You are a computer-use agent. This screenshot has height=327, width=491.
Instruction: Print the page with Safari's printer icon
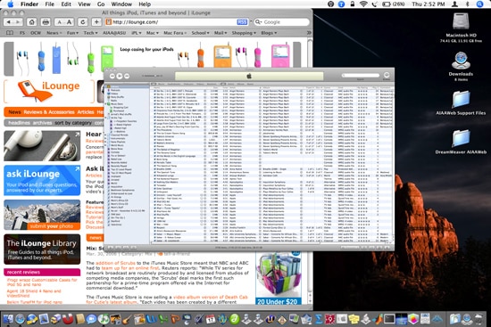46,22
